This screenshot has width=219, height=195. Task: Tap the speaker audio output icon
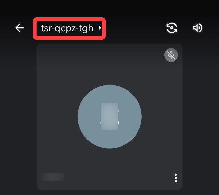tap(197, 28)
